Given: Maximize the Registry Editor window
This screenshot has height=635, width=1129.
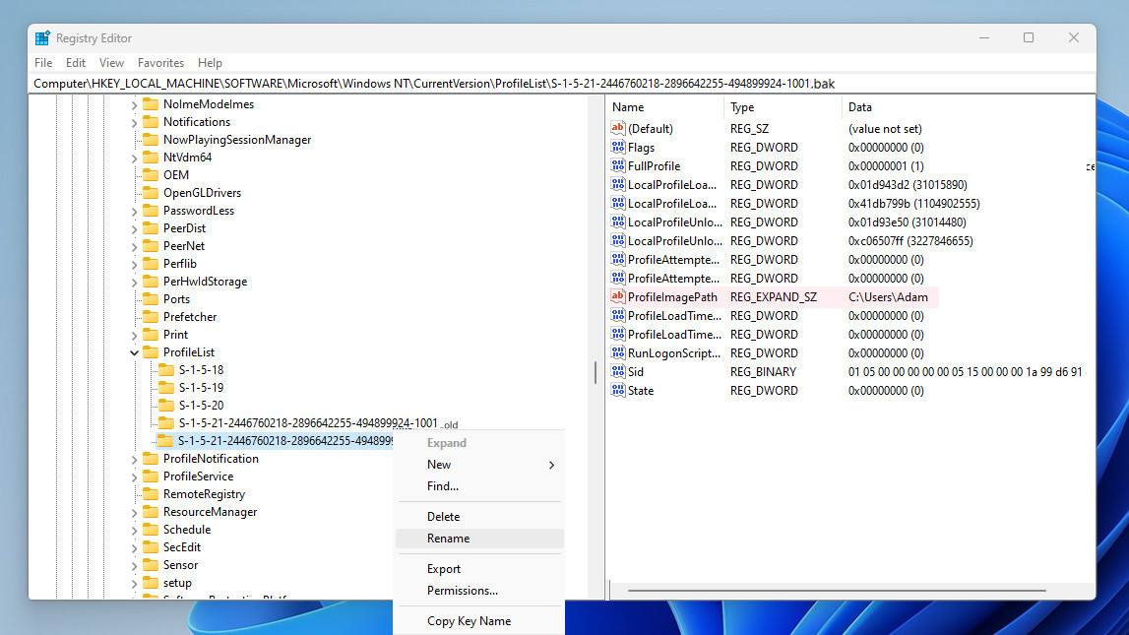Looking at the screenshot, I should pos(1029,37).
